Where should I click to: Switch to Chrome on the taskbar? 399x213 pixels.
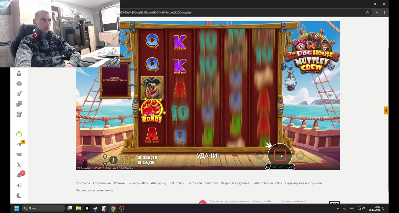113,208
